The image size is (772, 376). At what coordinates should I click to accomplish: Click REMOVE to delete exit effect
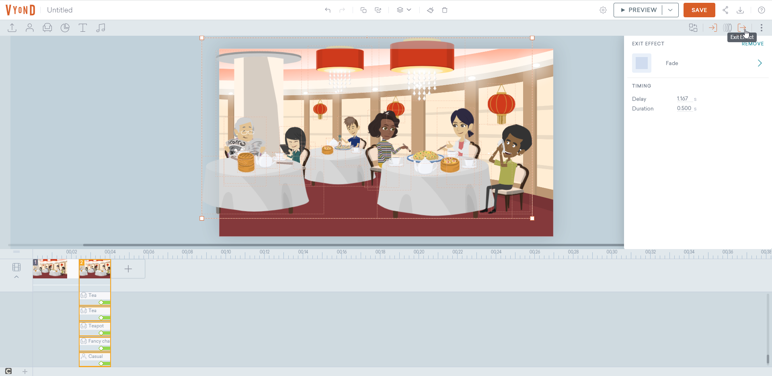(x=753, y=44)
